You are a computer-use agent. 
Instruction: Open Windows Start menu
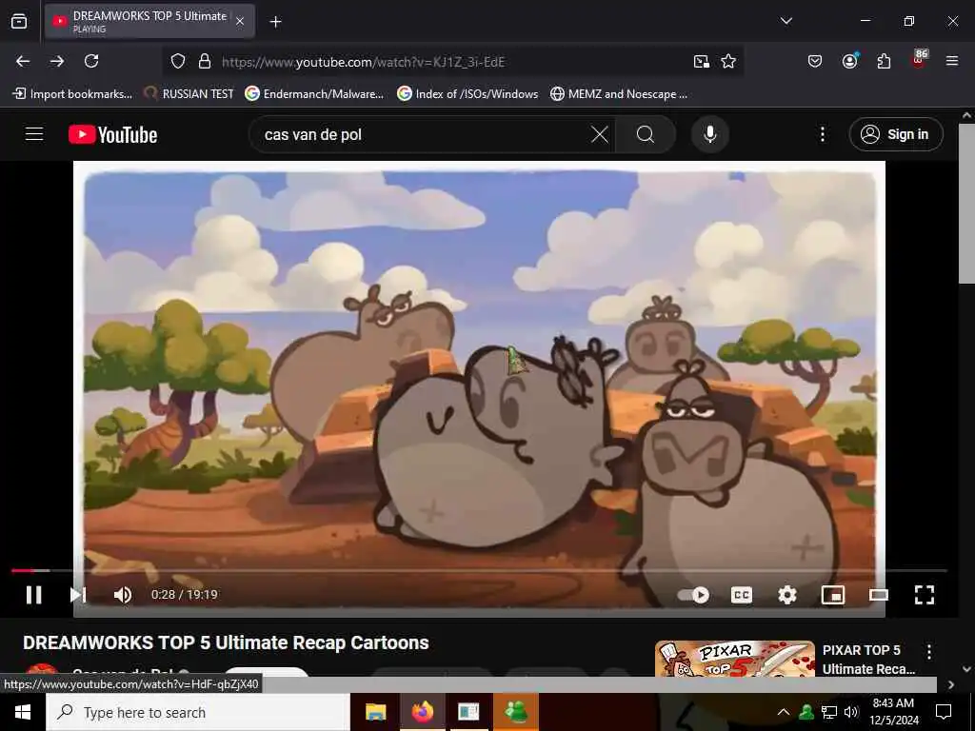(x=23, y=712)
